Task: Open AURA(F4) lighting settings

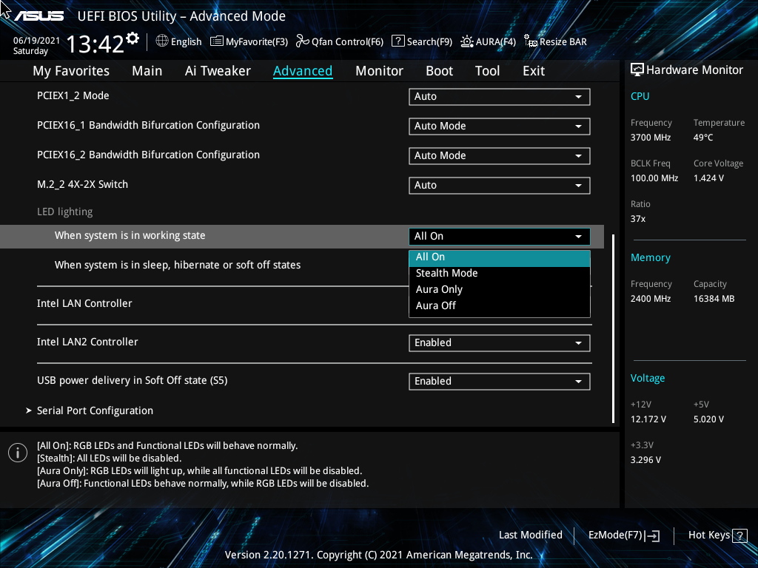Action: pos(488,41)
